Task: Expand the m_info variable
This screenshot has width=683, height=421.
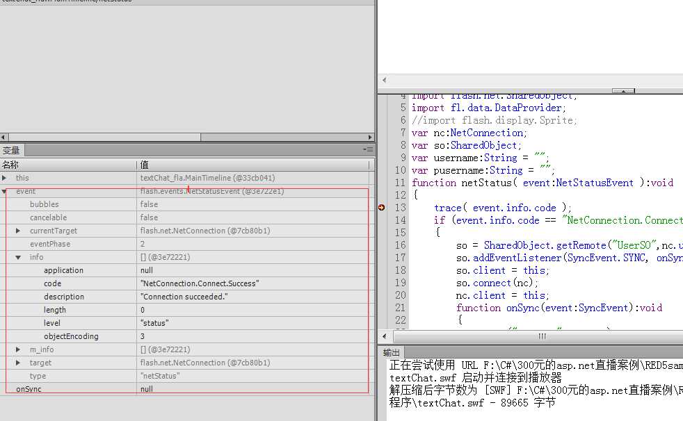Action: tap(18, 349)
